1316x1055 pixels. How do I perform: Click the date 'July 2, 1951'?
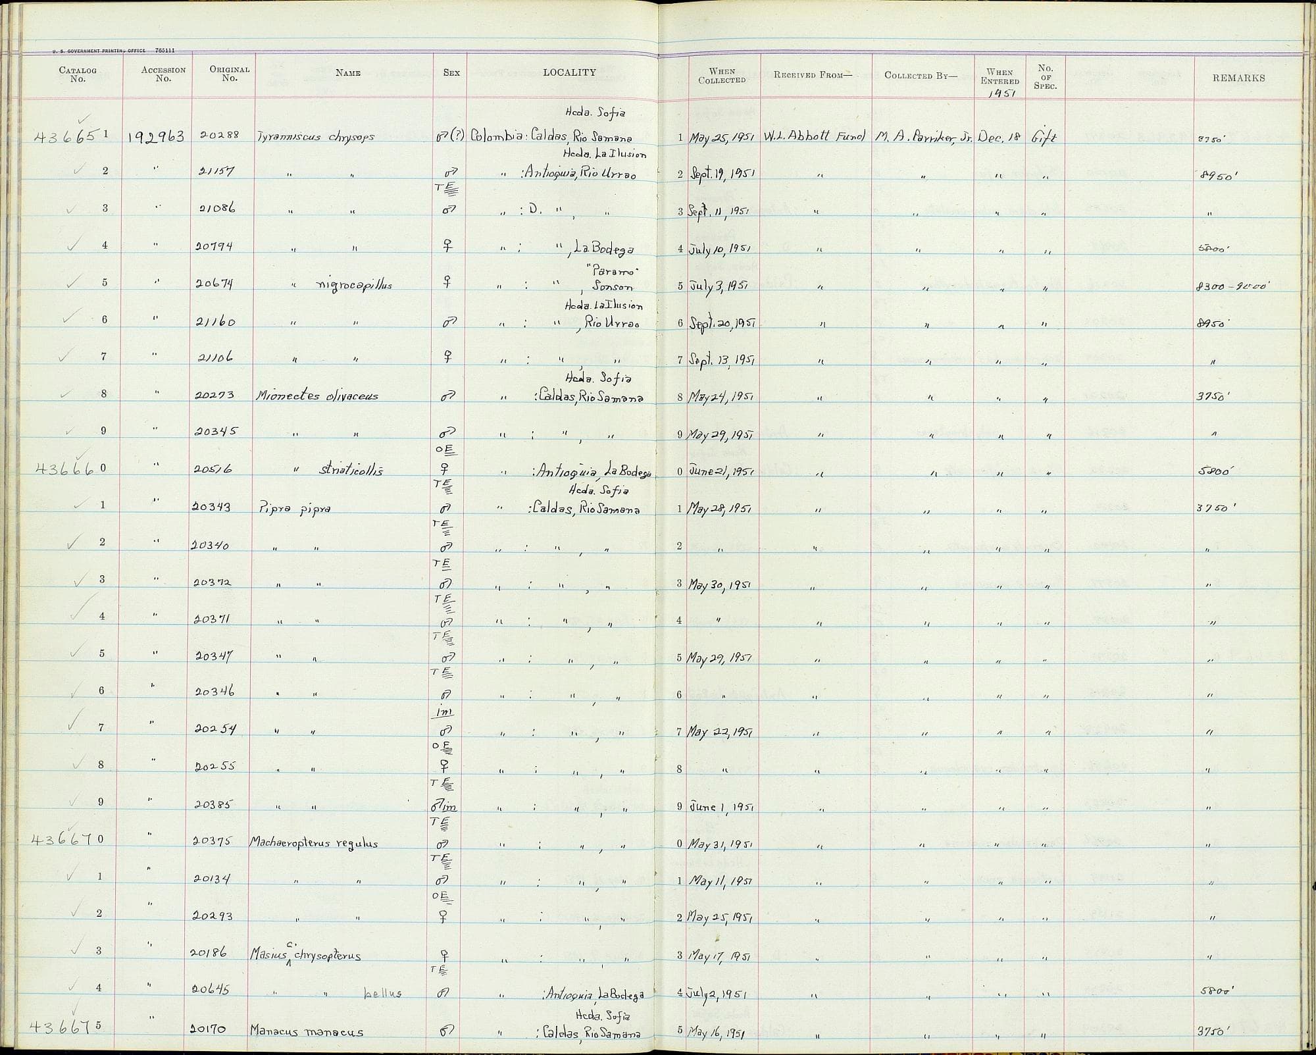coord(719,994)
